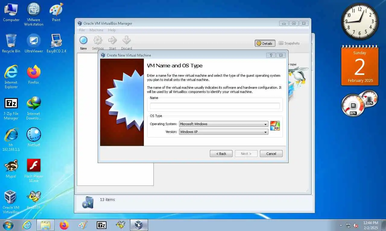Open the Help menu in VirtualBox Manager
Screen dimensions: 386x231
pos(112,30)
